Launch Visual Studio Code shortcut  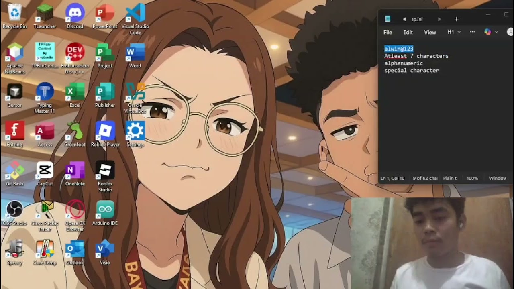click(x=135, y=20)
